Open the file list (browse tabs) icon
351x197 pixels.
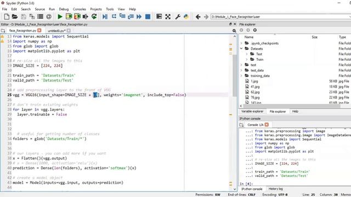tap(40, 16)
